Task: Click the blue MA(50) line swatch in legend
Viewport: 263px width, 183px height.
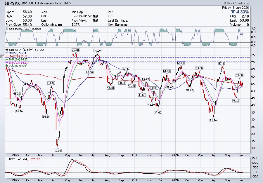Action: coord(7,53)
